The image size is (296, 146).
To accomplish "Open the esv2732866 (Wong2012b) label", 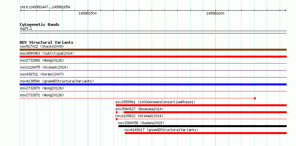I will click(x=42, y=60).
